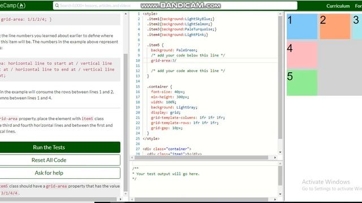Viewport: 362px width, 203px height.
Task: Click the .item1 LightSkyBlue rule line
Action: (x=181, y=19)
